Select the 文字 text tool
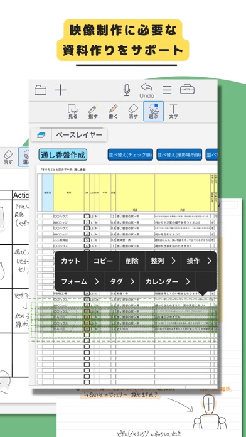The width and height of the screenshot is (246, 437). point(173,112)
